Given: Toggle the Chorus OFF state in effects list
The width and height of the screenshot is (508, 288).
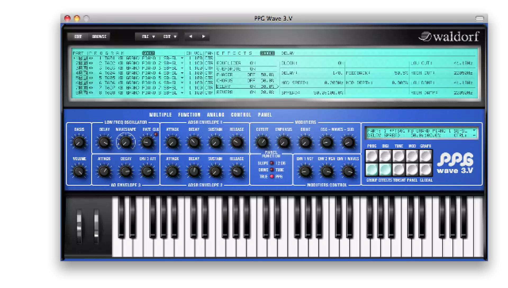Looking at the screenshot, I should pyautogui.click(x=251, y=81).
